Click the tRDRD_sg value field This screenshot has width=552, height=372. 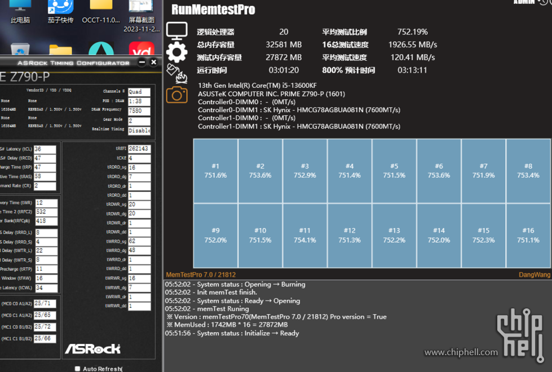pyautogui.click(x=139, y=167)
